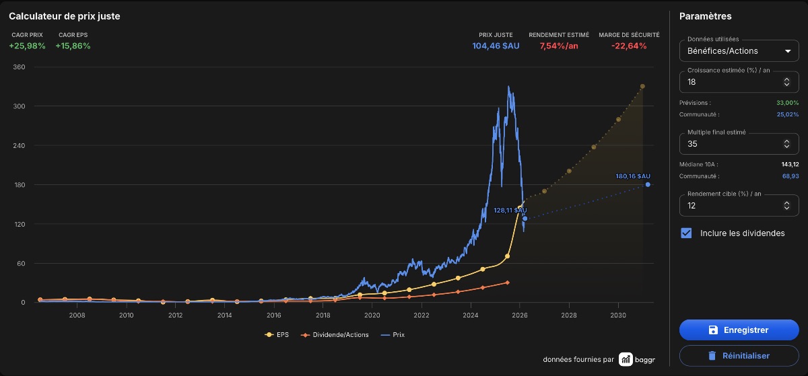The image size is (808, 376).
Task: Click the floppy disk save icon
Action: tap(713, 330)
